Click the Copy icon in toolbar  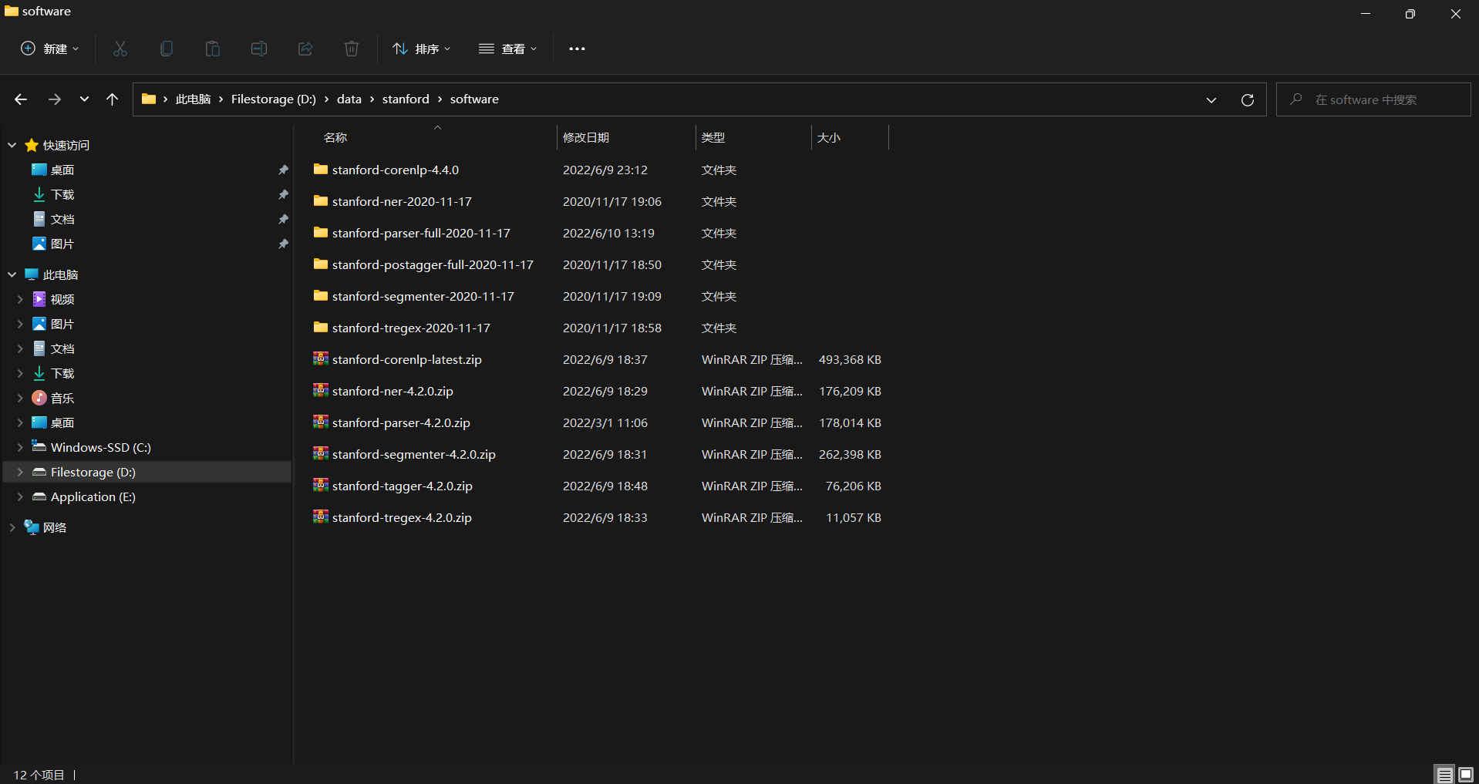[x=167, y=49]
